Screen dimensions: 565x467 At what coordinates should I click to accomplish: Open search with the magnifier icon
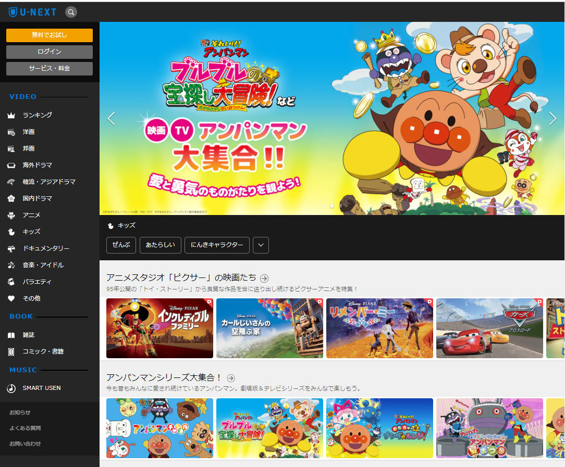[71, 12]
